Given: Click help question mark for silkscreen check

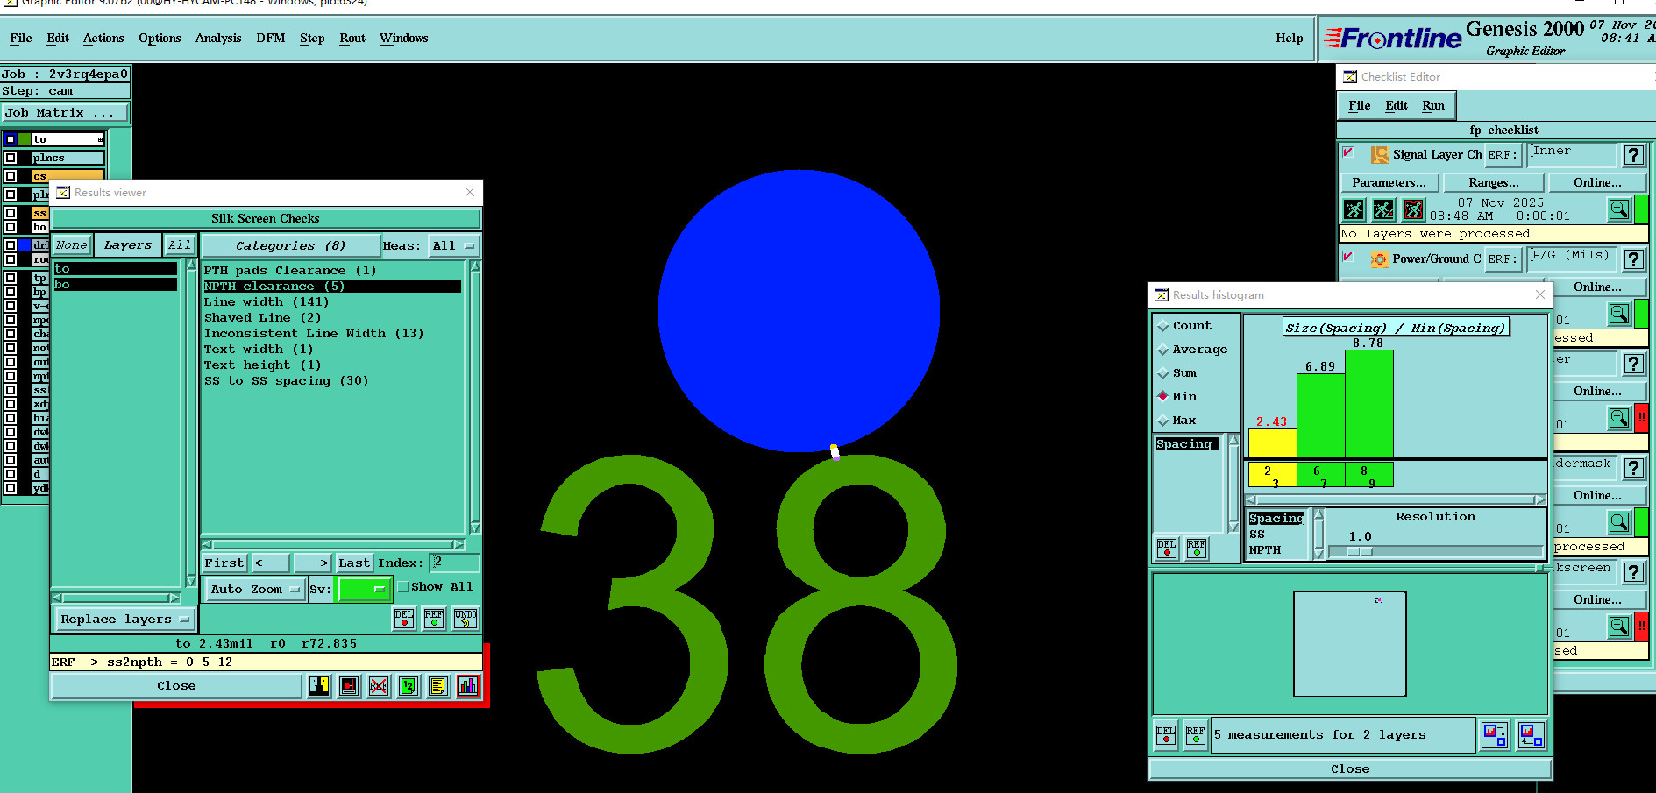Looking at the screenshot, I should 1633,572.
